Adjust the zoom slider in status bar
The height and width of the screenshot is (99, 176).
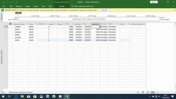coord(168,92)
